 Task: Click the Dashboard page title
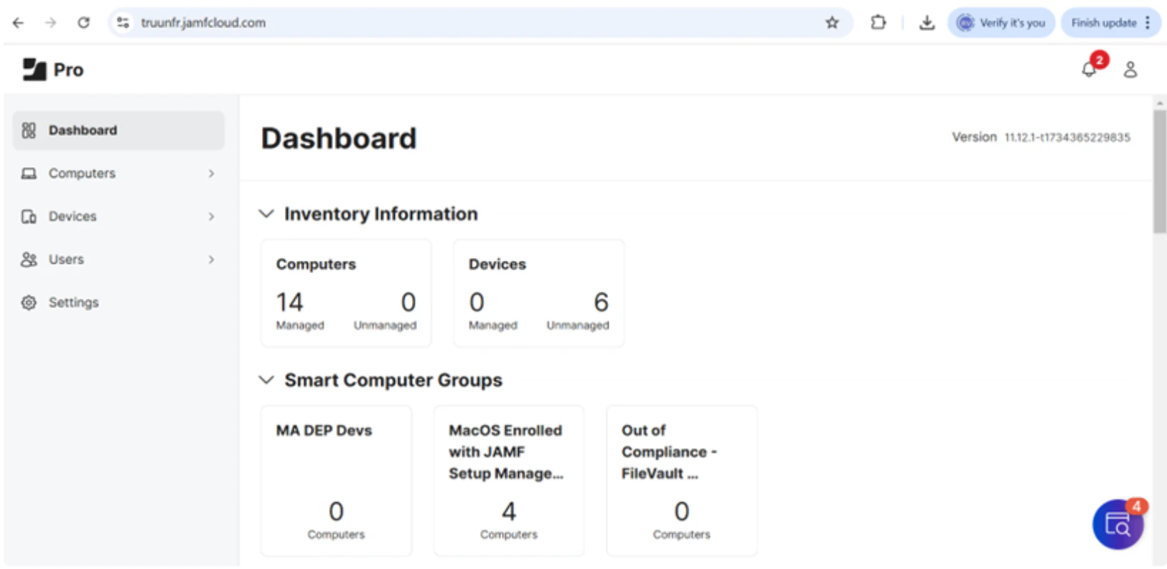tap(339, 138)
